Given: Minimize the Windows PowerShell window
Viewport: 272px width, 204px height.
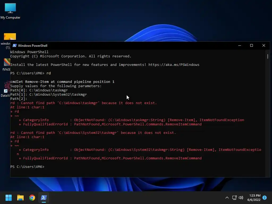Looking at the screenshot, I should click(240, 45).
